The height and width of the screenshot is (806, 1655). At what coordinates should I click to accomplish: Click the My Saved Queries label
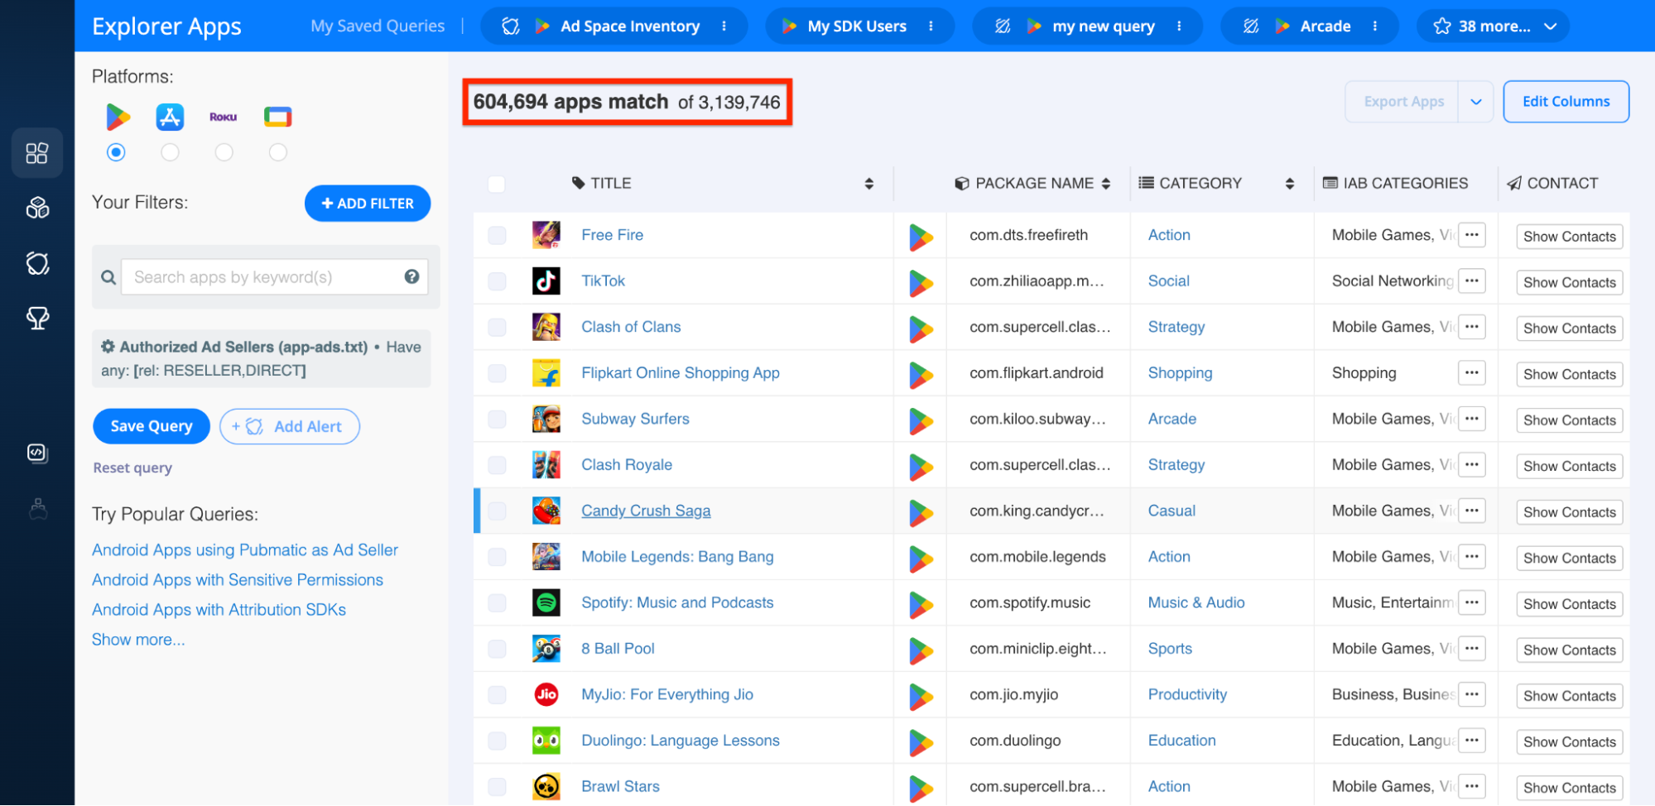coord(378,26)
